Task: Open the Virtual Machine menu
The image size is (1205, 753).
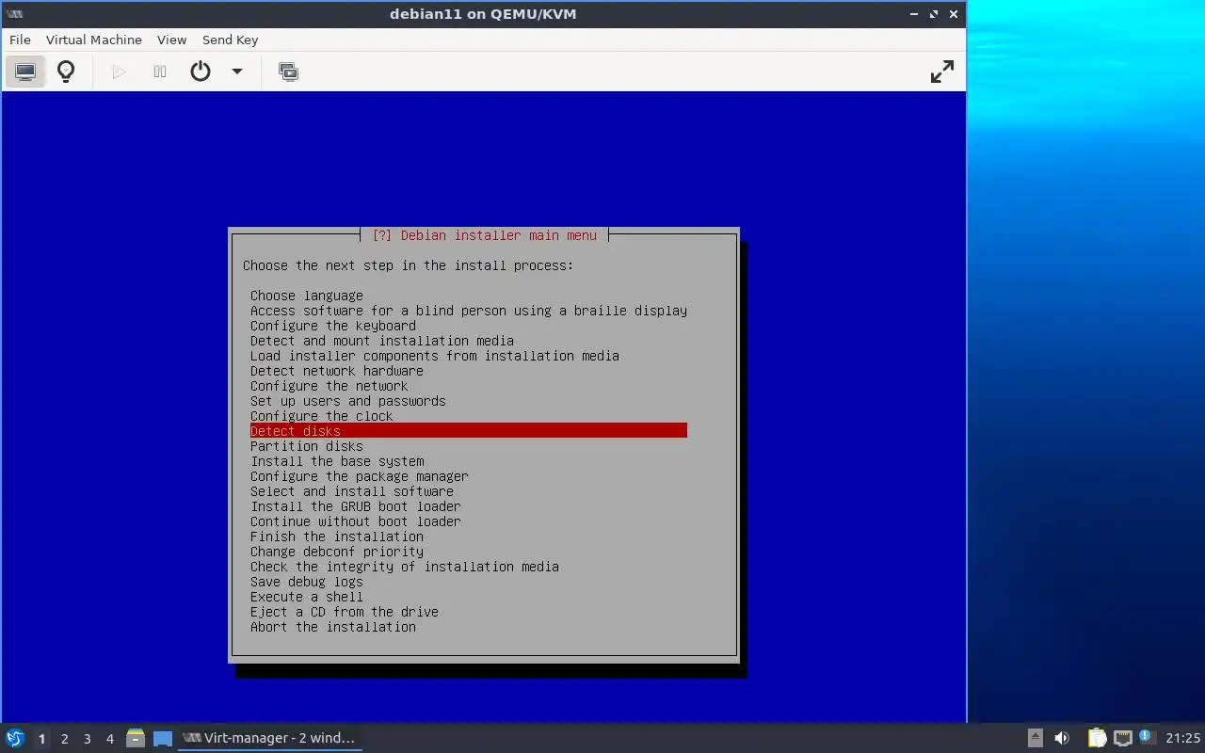Action: (94, 40)
